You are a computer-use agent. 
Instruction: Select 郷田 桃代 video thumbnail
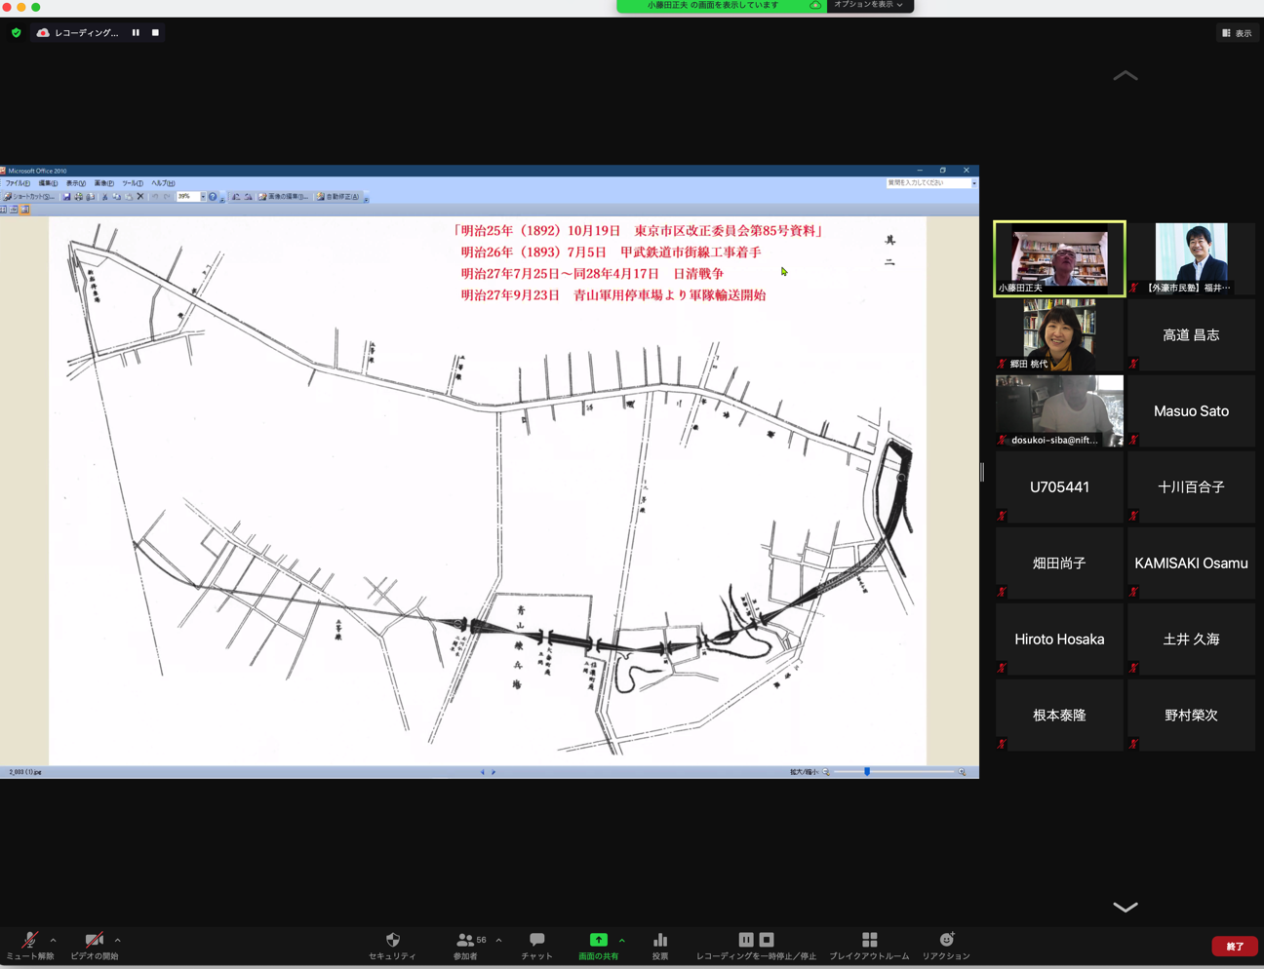[x=1059, y=334]
